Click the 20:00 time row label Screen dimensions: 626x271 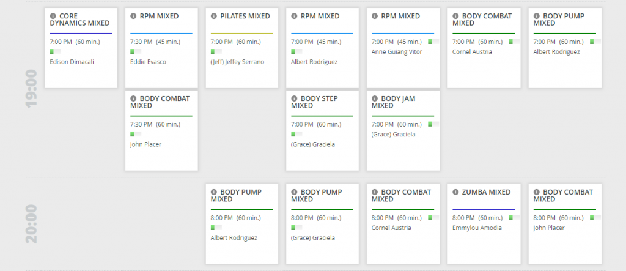click(x=32, y=224)
